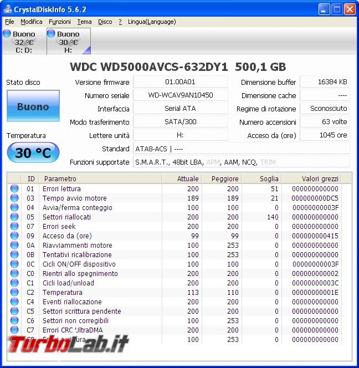Click rotation rate field Sconosciuto
The width and height of the screenshot is (359, 368).
coord(325,109)
